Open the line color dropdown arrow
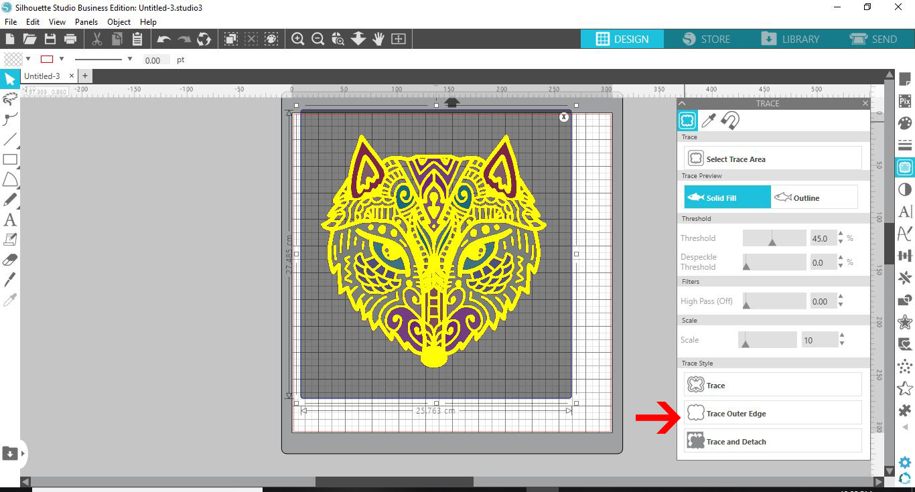The width and height of the screenshot is (915, 492). (62, 59)
